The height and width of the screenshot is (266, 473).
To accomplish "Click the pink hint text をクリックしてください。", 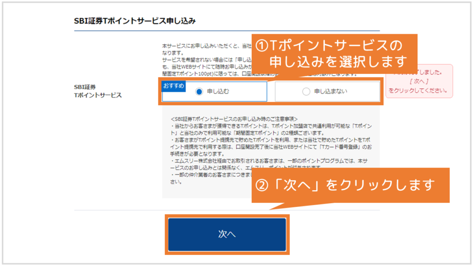I will (418, 91).
